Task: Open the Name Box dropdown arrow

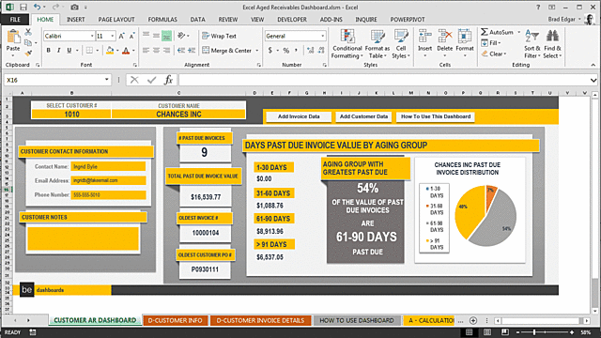Action: (106, 80)
